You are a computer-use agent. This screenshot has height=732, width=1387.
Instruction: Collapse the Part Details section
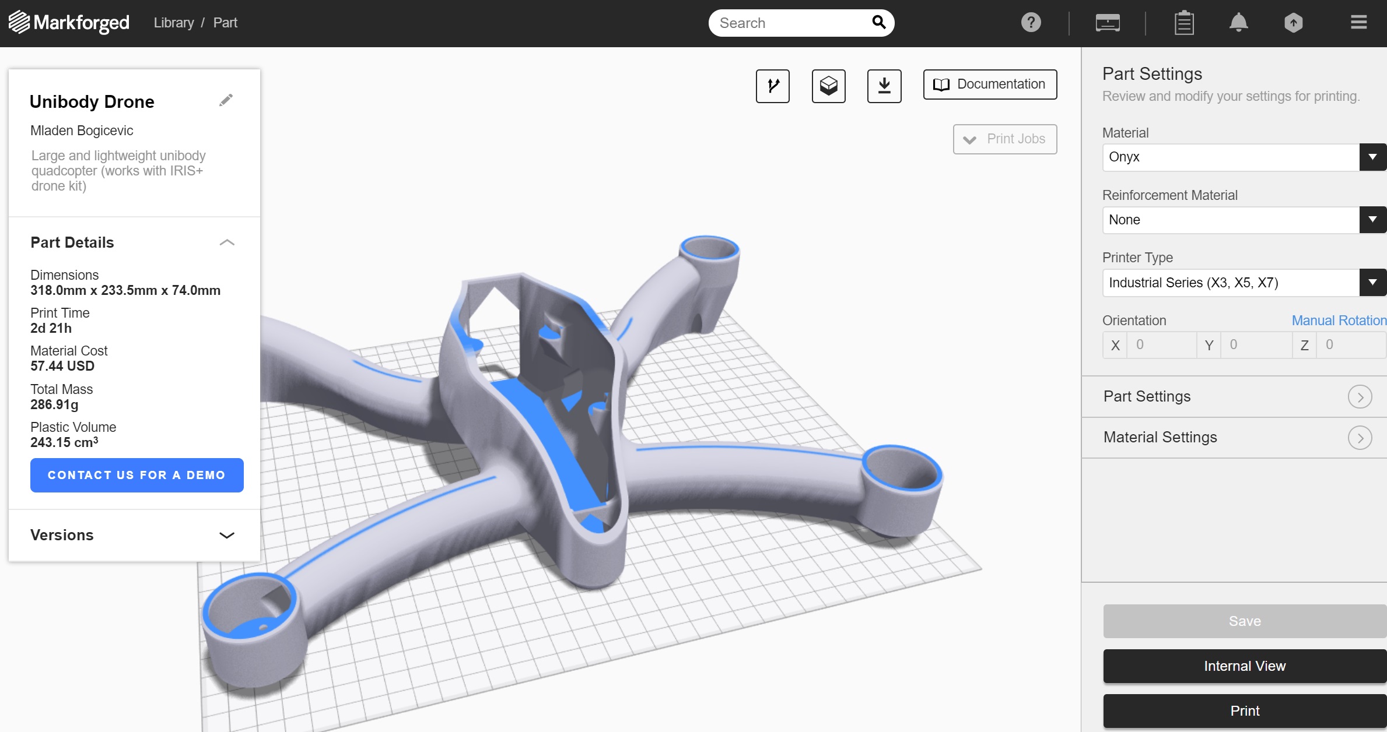point(227,242)
